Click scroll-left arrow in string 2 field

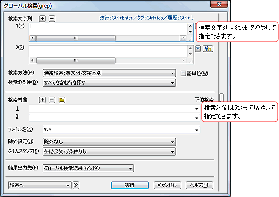(32, 60)
